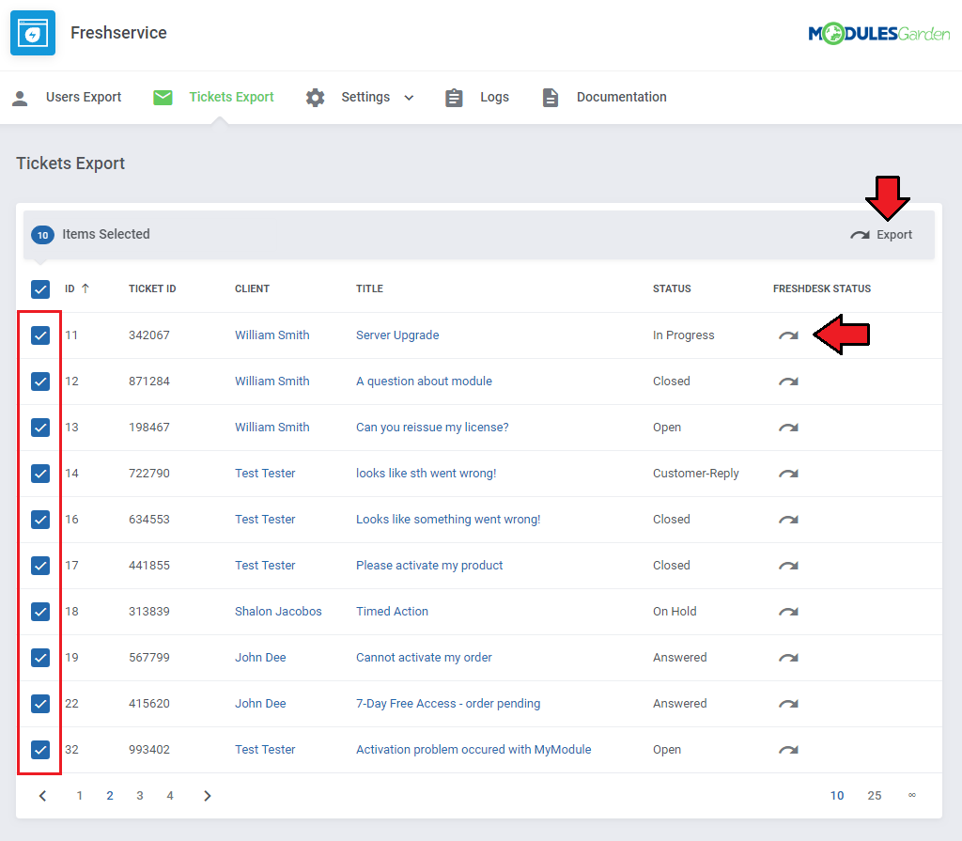
Task: Show 25 items per page
Action: click(x=875, y=796)
